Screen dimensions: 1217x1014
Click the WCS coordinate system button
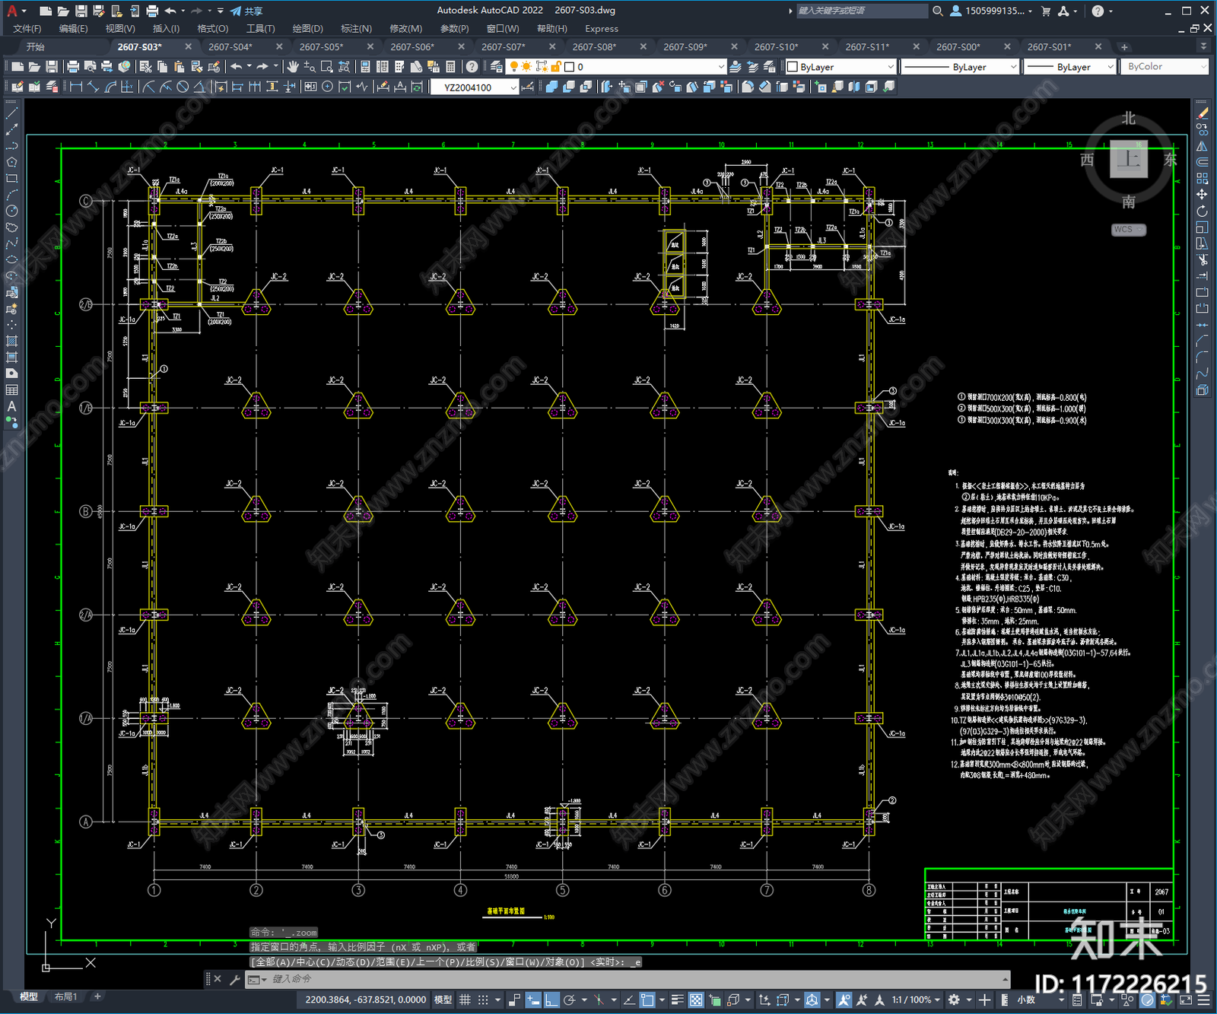1128,230
